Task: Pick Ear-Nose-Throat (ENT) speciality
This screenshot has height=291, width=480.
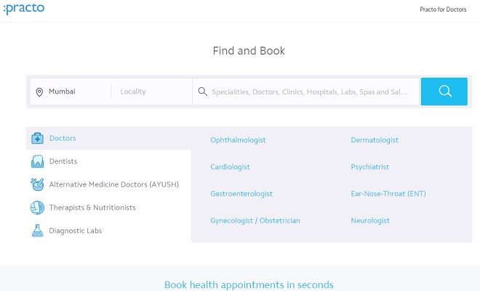Action: (x=388, y=194)
